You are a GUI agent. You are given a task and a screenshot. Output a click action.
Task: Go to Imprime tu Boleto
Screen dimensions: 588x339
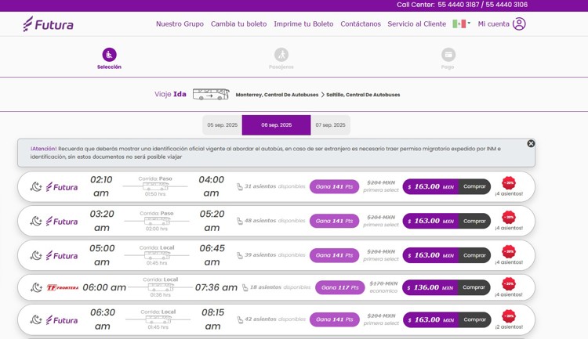[303, 24]
